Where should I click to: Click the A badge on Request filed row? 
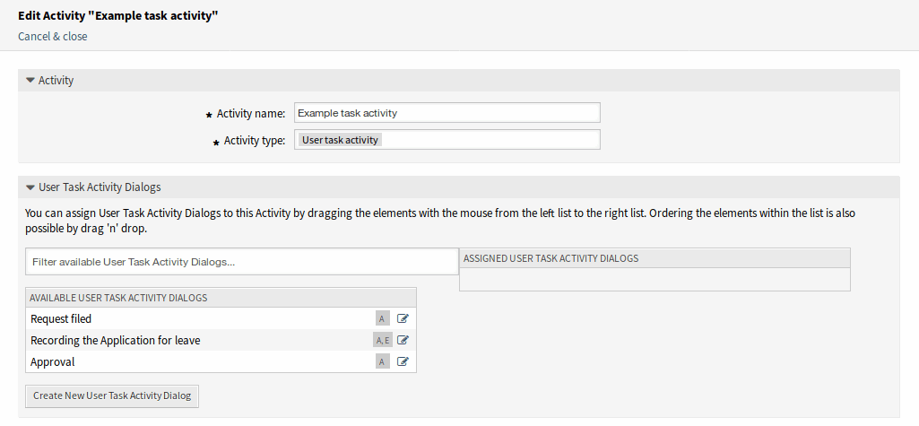382,318
